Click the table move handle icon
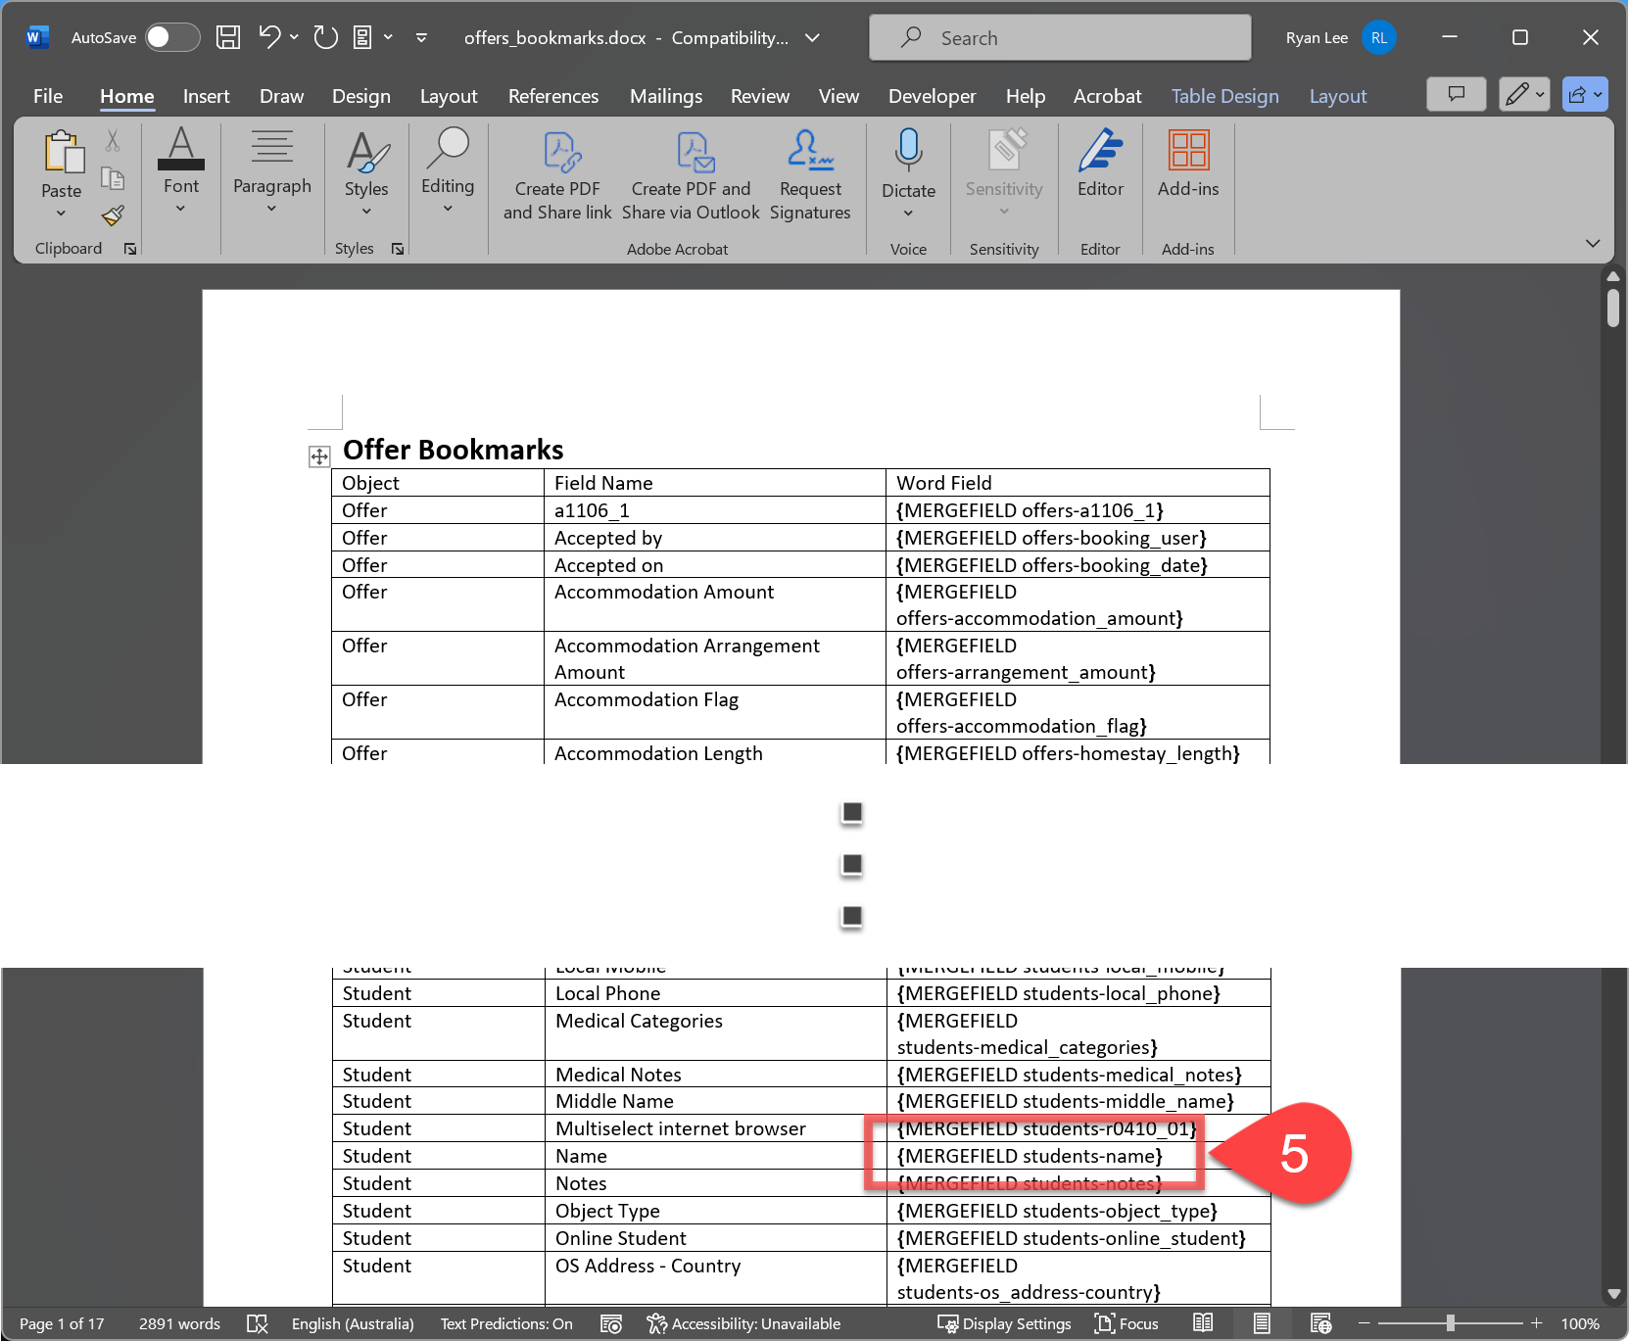 click(319, 456)
